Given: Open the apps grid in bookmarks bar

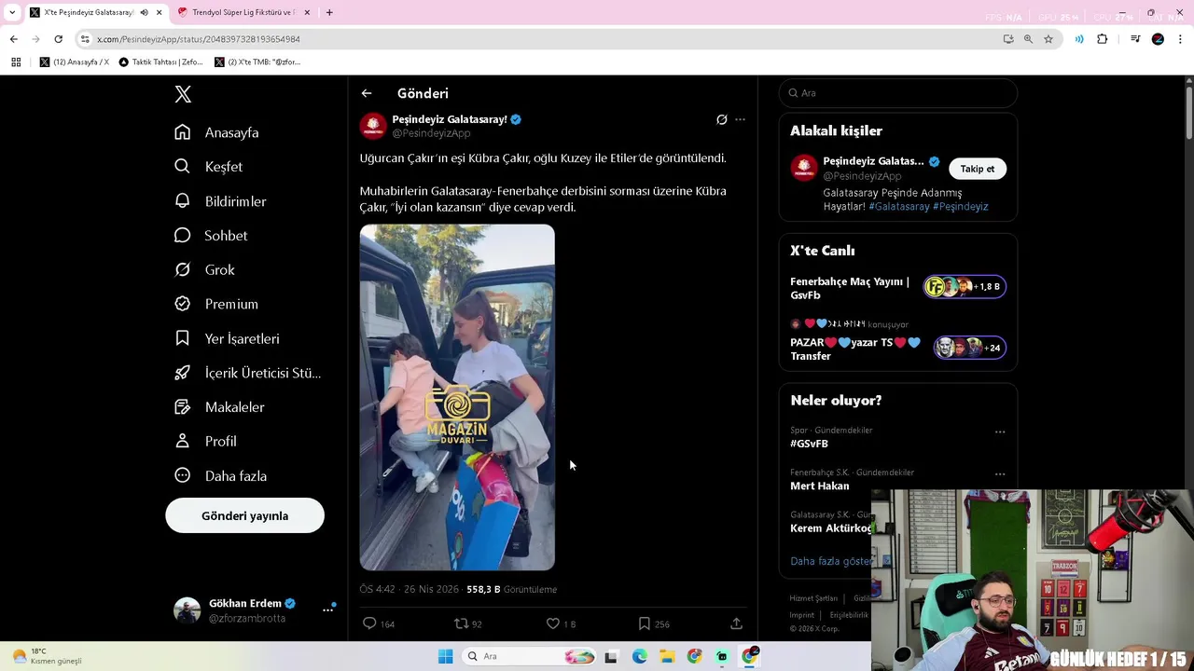Looking at the screenshot, I should 16,62.
